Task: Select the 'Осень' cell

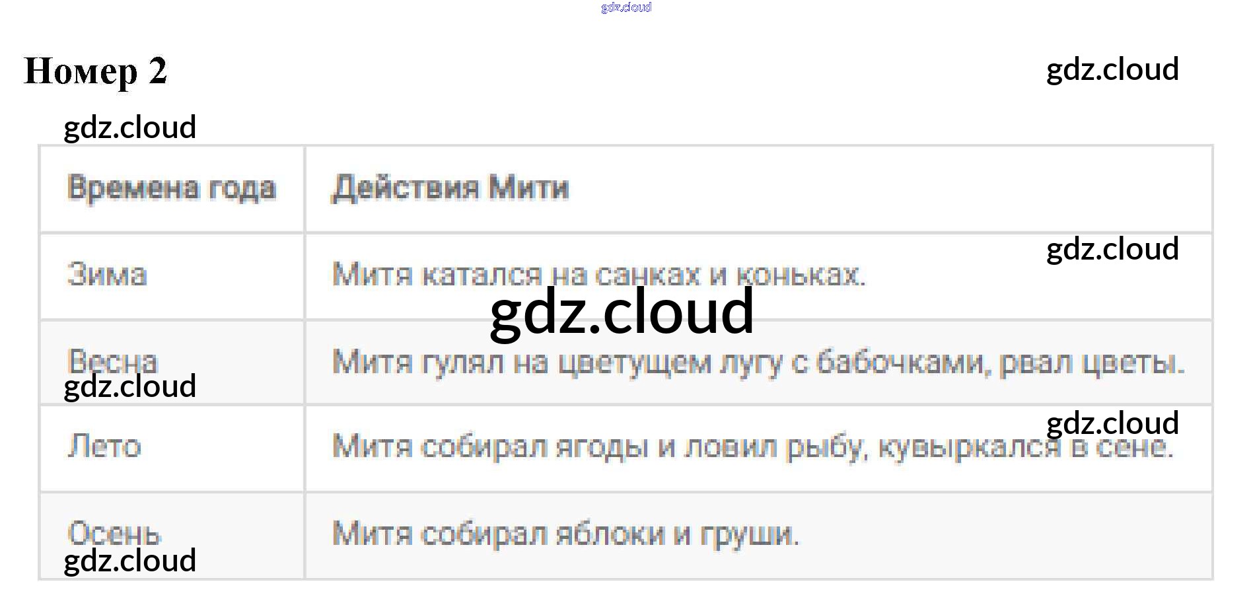Action: click(x=114, y=532)
